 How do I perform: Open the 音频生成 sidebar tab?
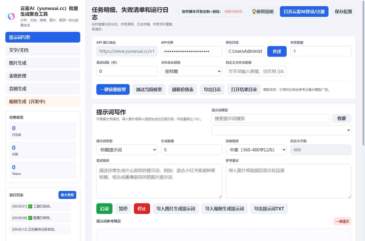pyautogui.click(x=43, y=89)
